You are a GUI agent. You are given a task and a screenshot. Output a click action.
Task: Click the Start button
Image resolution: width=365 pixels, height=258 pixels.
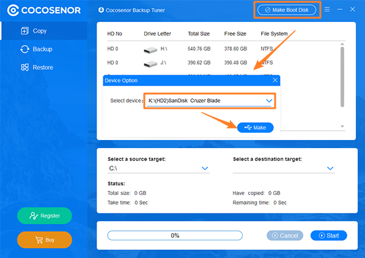click(329, 235)
